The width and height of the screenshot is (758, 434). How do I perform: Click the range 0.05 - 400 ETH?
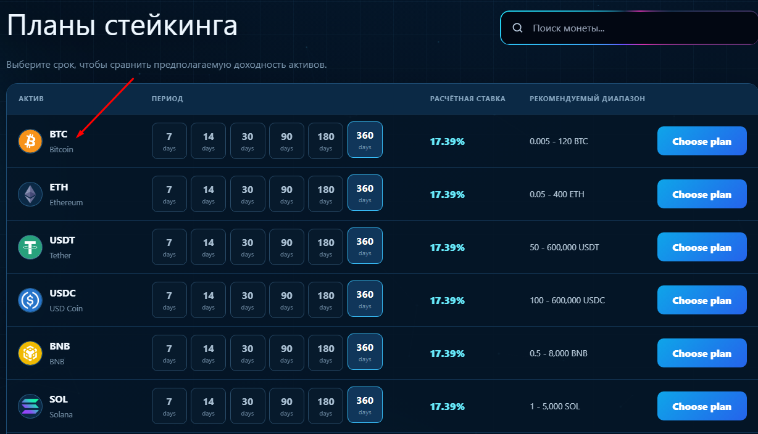coord(557,194)
